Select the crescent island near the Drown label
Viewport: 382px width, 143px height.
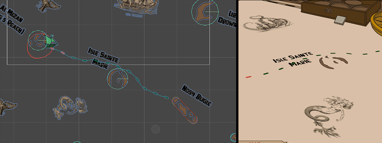pos(204,12)
